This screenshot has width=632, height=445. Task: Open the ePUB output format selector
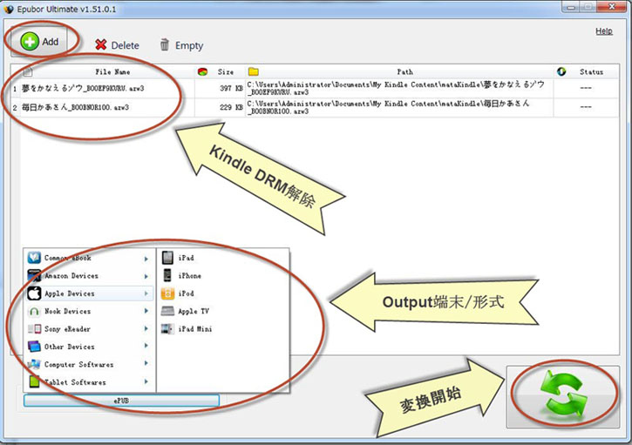coord(121,401)
